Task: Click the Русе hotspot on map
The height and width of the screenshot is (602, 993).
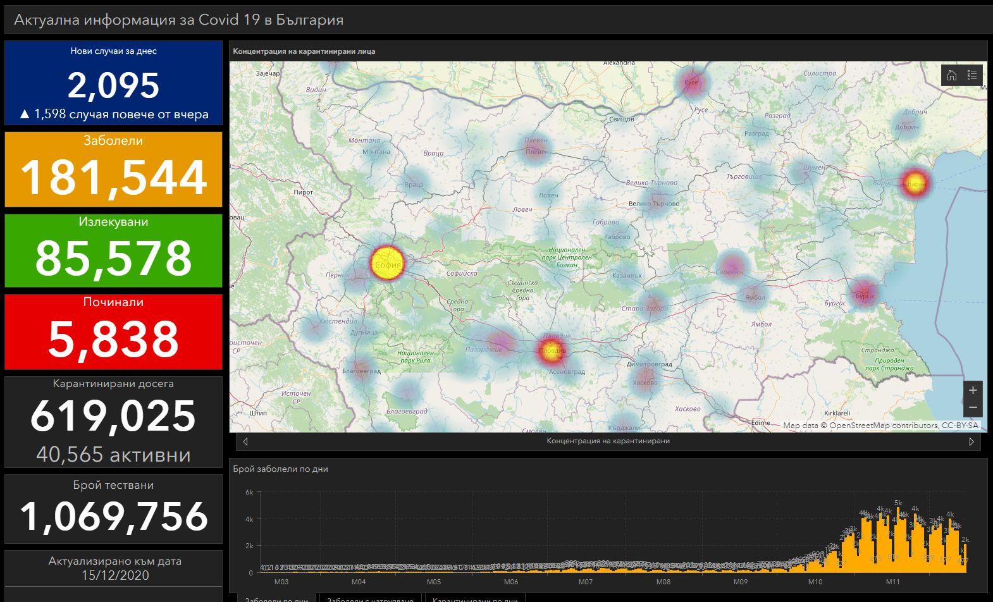Action: [691, 82]
